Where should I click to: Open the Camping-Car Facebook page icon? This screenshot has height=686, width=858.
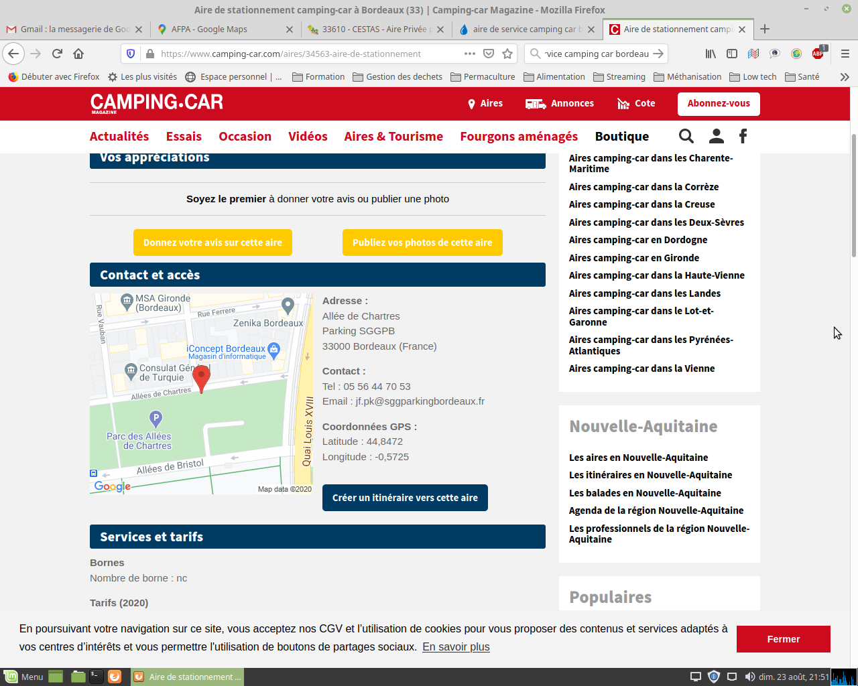point(743,136)
